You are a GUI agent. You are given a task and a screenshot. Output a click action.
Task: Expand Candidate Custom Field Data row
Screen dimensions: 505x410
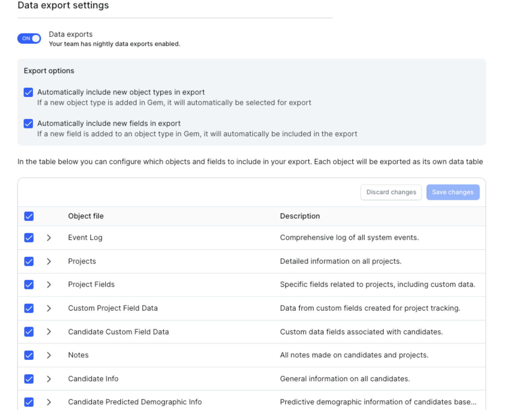pyautogui.click(x=49, y=332)
